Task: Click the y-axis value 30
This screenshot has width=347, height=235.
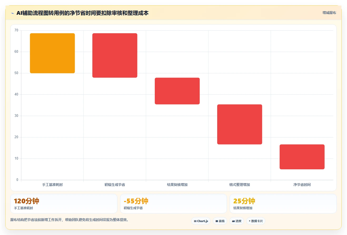Action: tap(16, 116)
